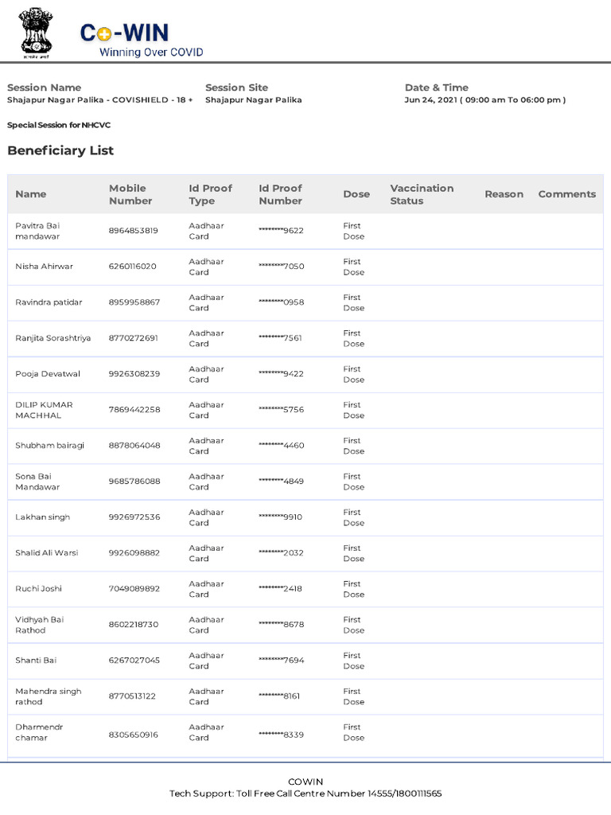Click mobile number 8878064048
This screenshot has width=611, height=815.
[134, 446]
